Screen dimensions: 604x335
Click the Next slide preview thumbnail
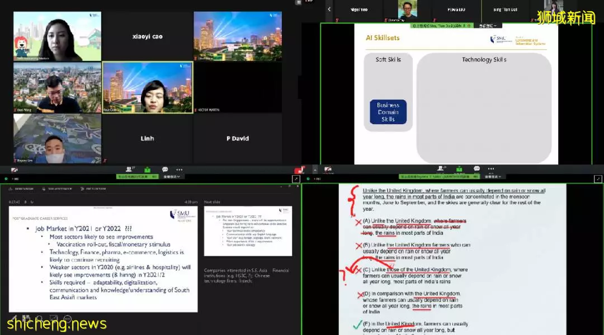tap(248, 231)
